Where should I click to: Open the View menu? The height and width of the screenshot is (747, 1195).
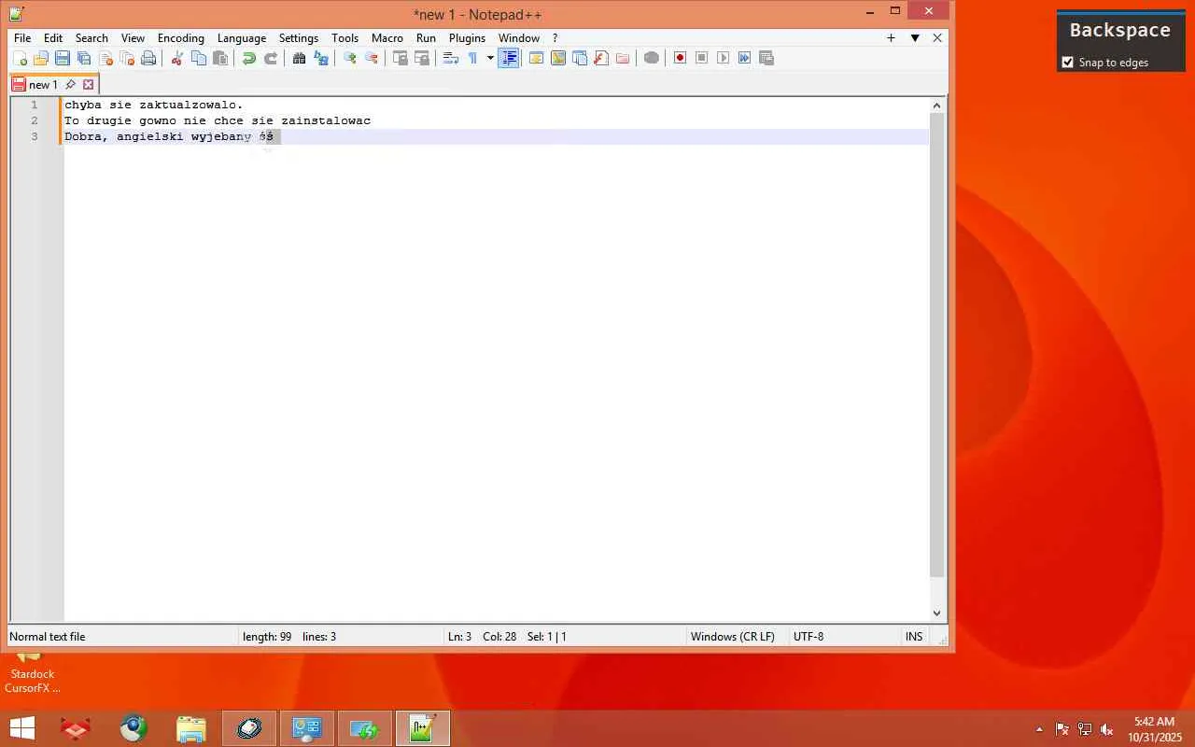(x=133, y=38)
